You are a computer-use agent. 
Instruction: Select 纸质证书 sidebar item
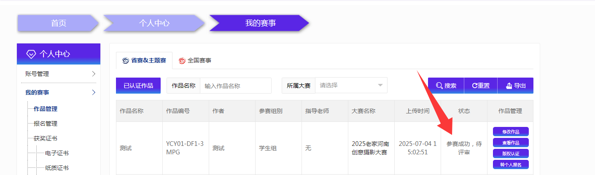pos(57,168)
